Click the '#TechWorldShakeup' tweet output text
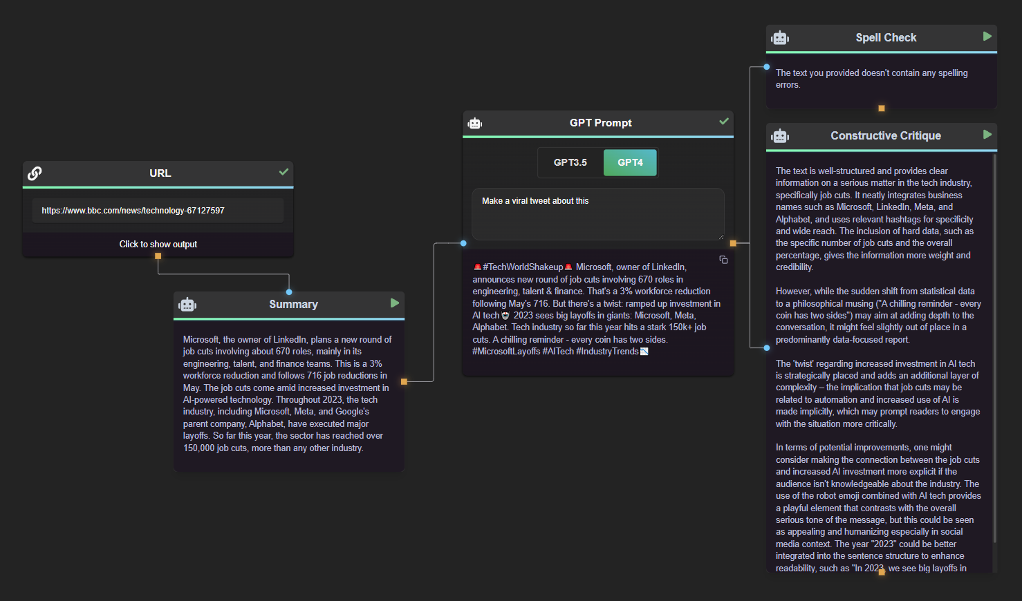 point(597,309)
